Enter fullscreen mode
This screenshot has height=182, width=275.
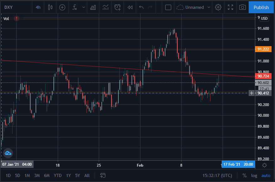[230, 7]
